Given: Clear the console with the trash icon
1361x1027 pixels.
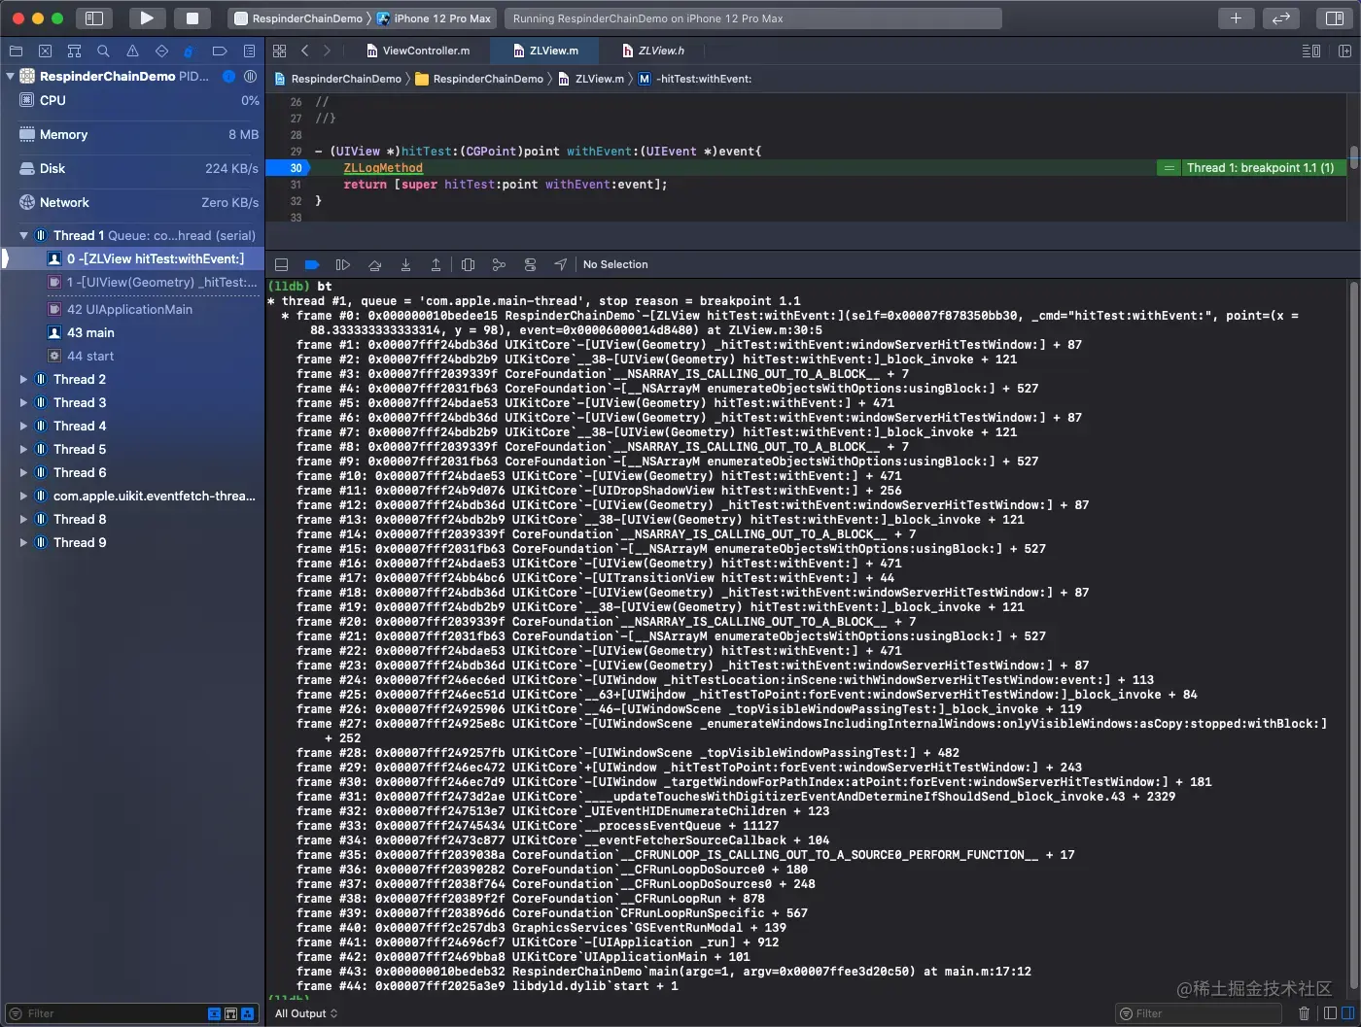Looking at the screenshot, I should pyautogui.click(x=1304, y=1013).
